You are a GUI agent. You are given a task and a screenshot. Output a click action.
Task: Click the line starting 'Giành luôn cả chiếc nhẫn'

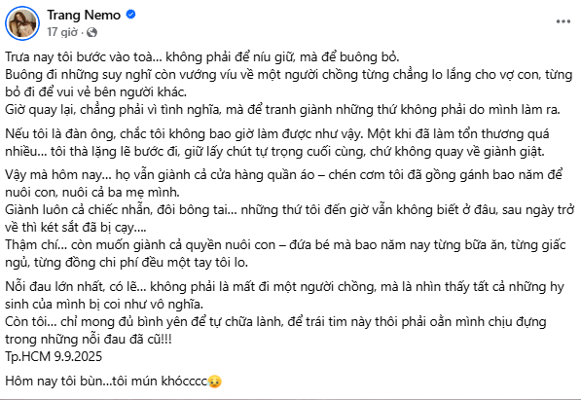(x=289, y=210)
